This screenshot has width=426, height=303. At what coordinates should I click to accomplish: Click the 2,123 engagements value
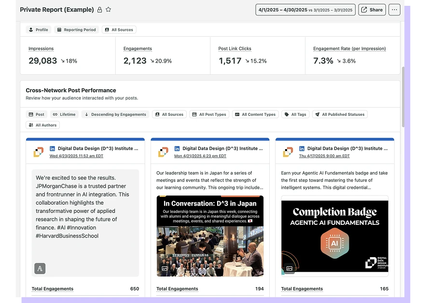coord(135,61)
